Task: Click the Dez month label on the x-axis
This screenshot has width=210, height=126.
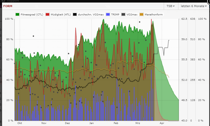Action: 67,123
